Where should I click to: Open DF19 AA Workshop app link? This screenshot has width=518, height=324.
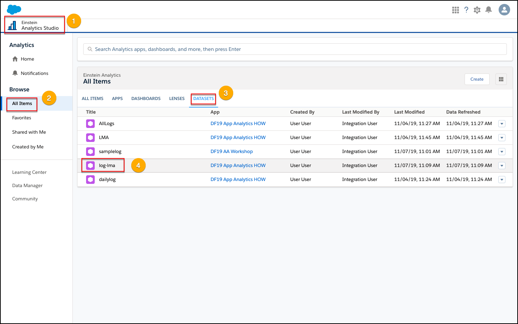232,152
